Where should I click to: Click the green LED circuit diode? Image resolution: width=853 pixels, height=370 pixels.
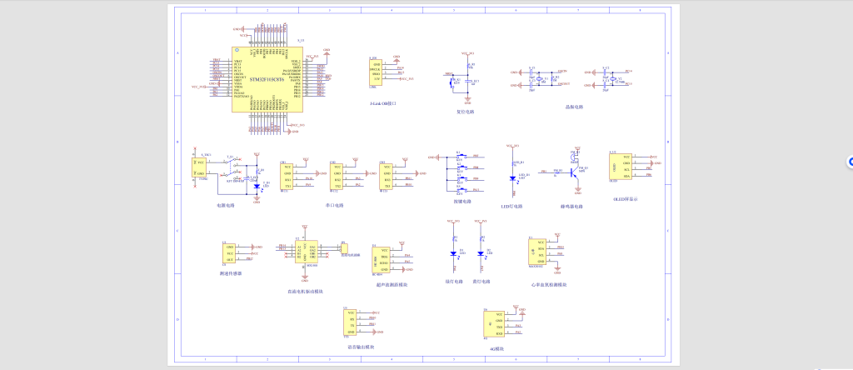coord(454,253)
